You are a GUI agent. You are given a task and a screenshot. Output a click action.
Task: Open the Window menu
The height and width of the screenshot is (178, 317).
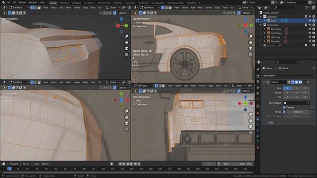point(33,2)
